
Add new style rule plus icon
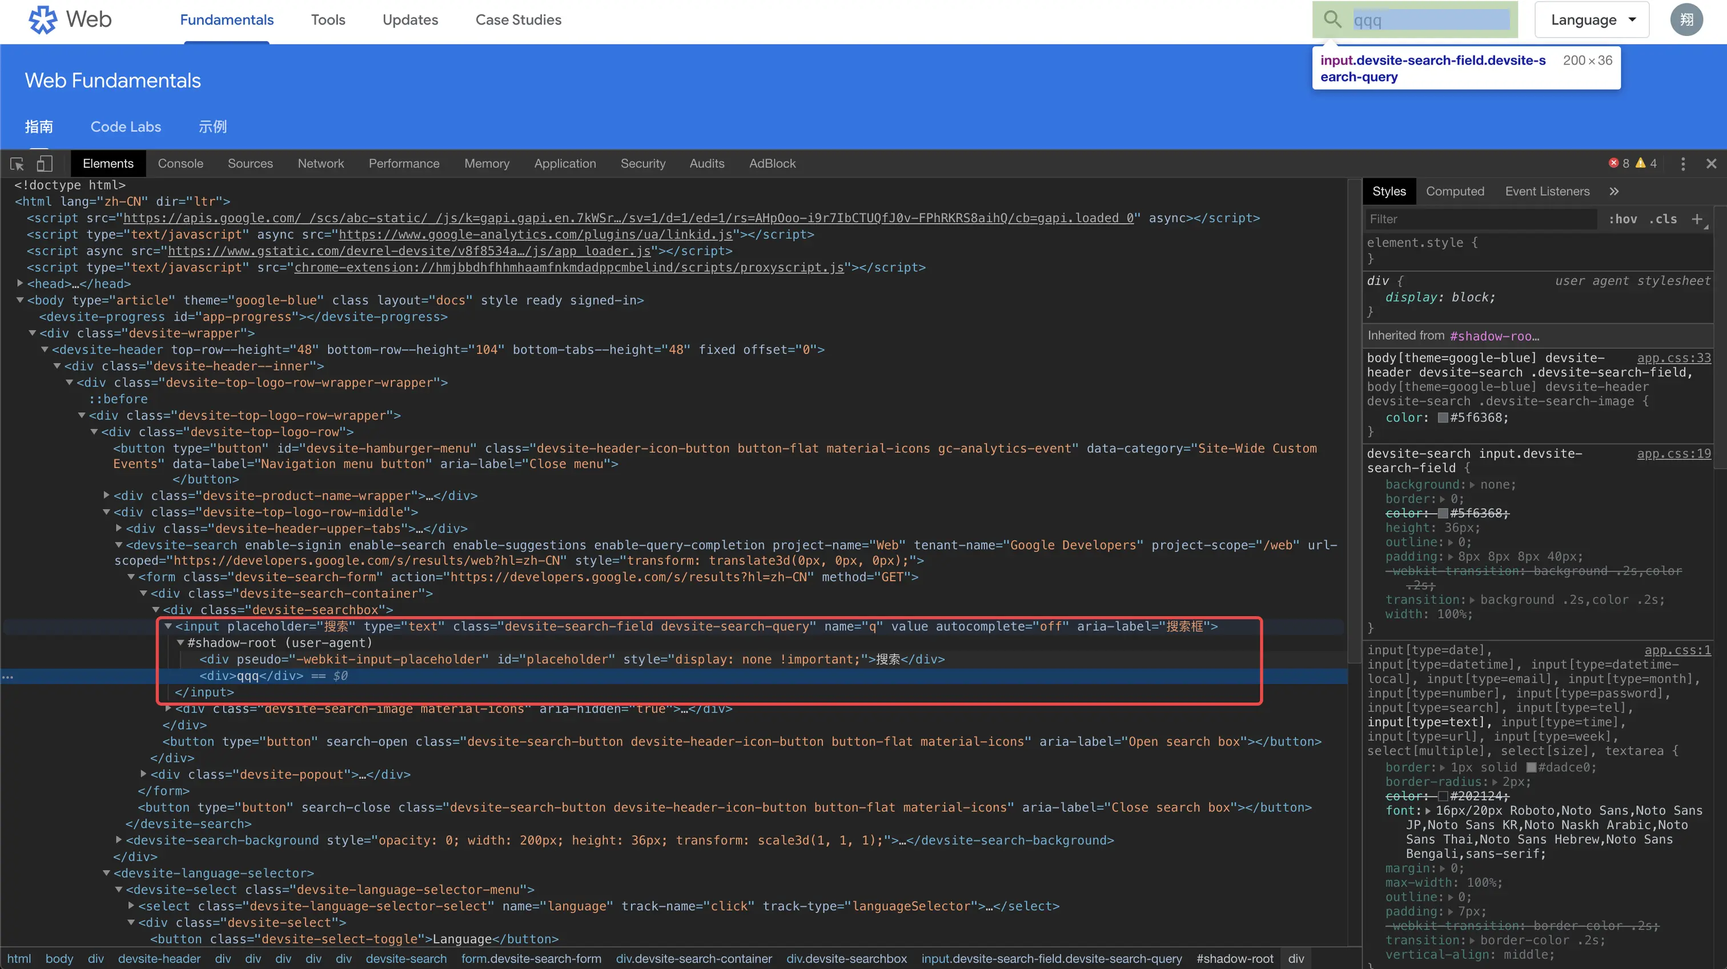click(x=1697, y=219)
